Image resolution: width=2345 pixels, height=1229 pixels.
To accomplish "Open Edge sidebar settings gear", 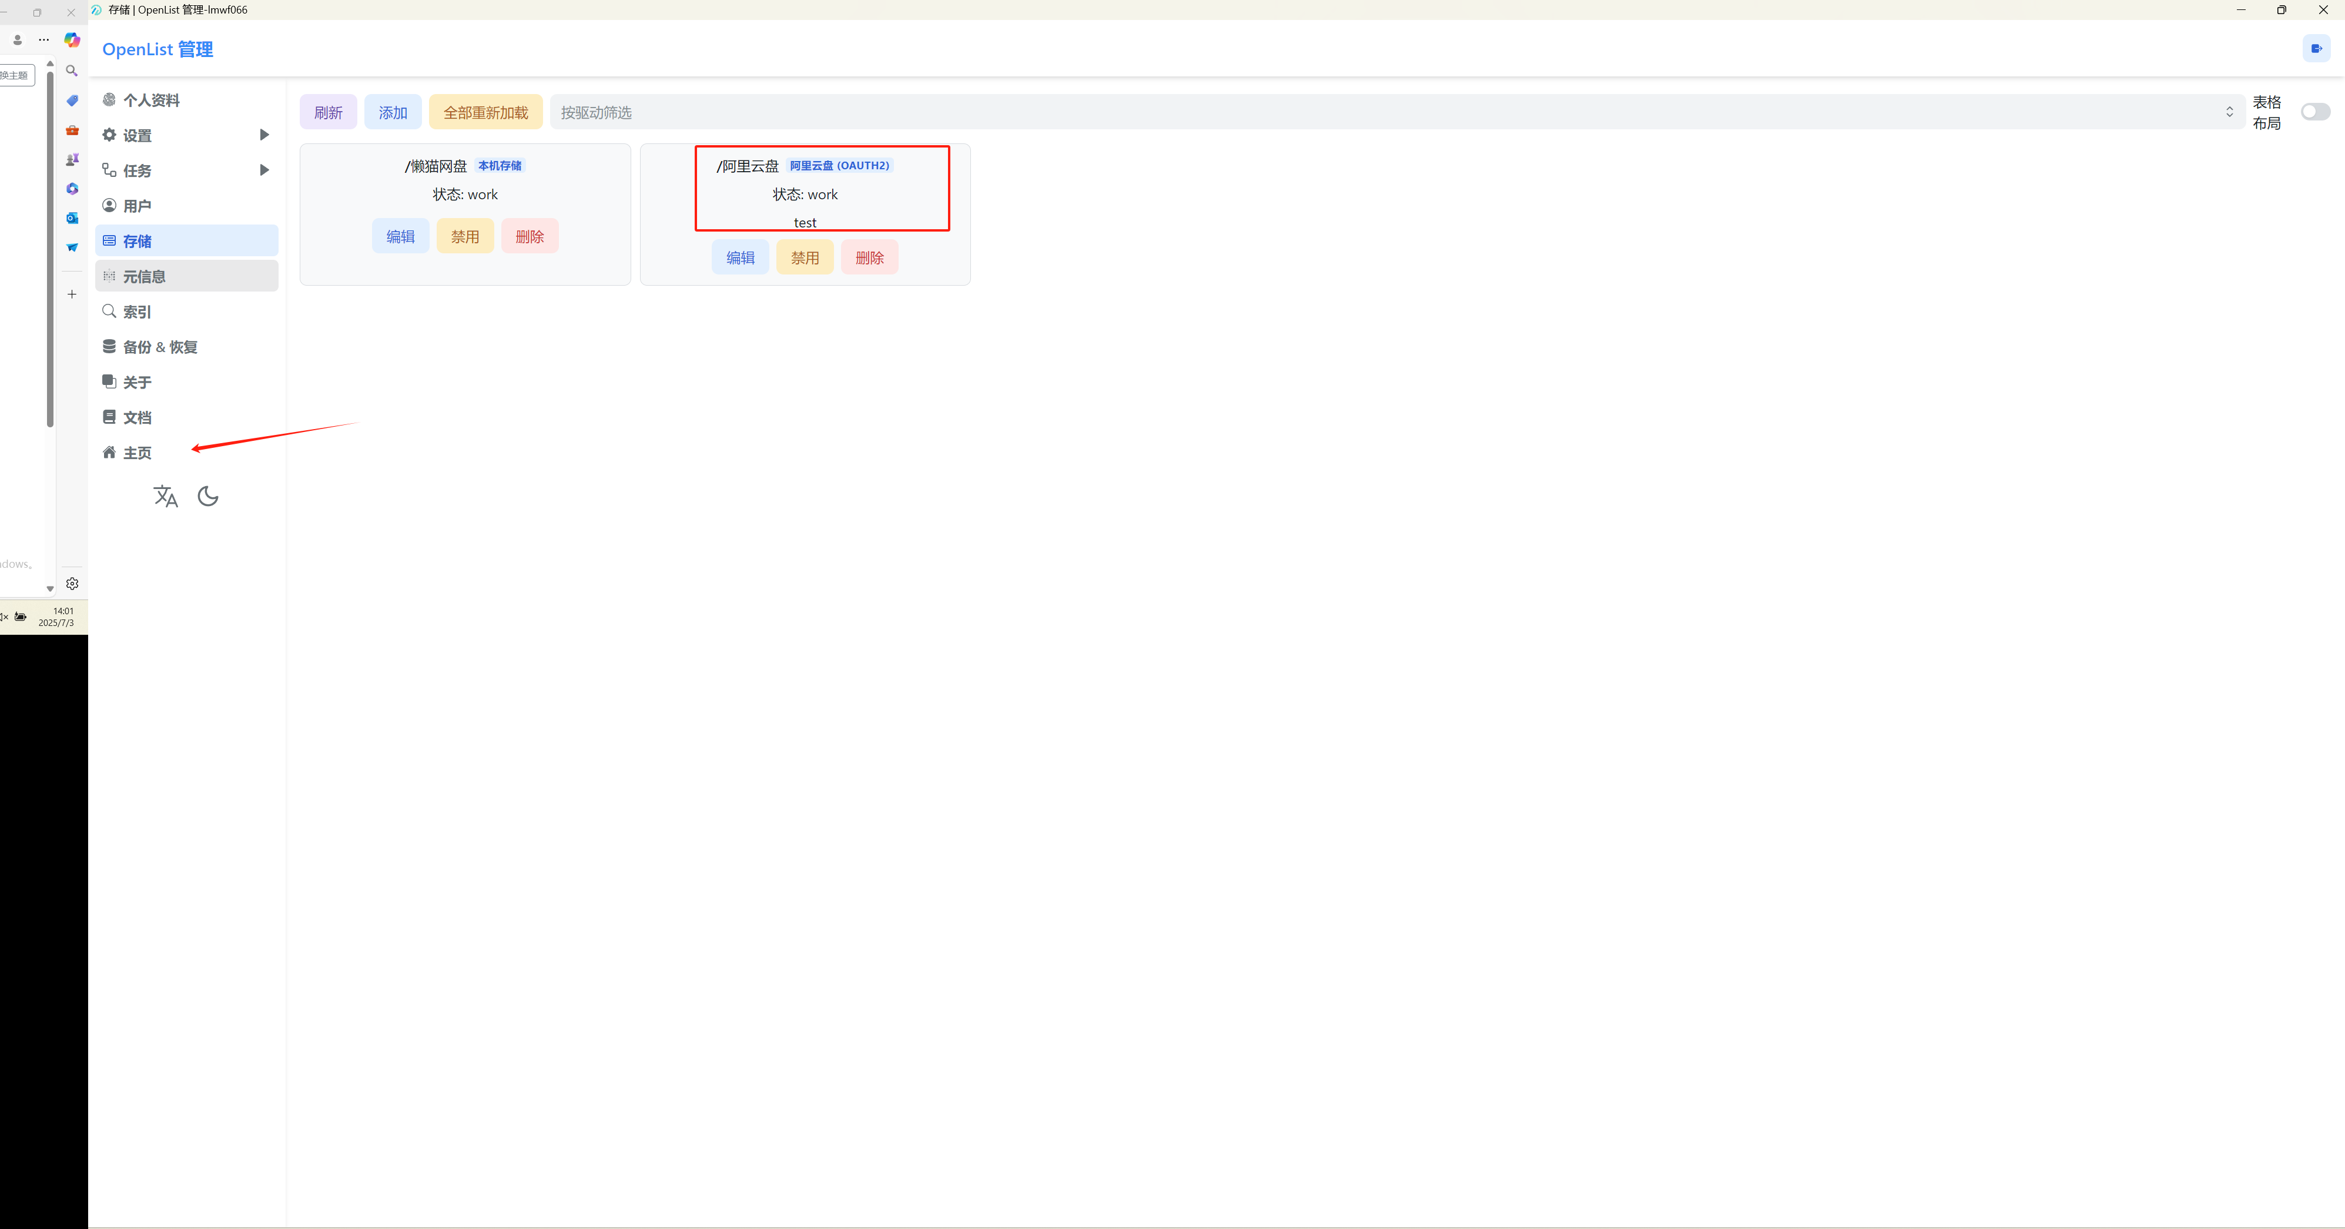I will click(x=72, y=584).
